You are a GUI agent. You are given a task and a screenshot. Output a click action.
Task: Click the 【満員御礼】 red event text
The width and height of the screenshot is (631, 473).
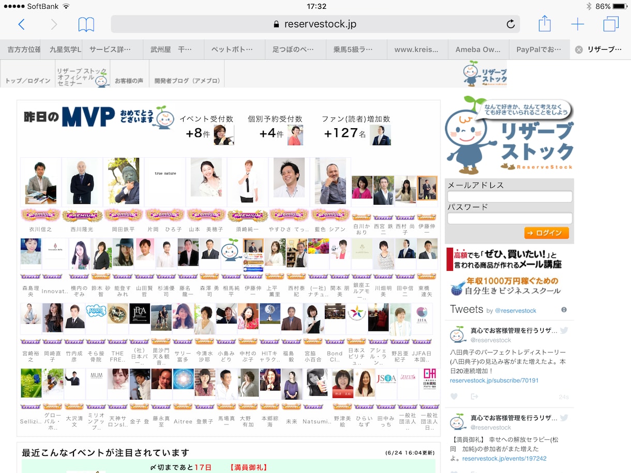pyautogui.click(x=249, y=467)
